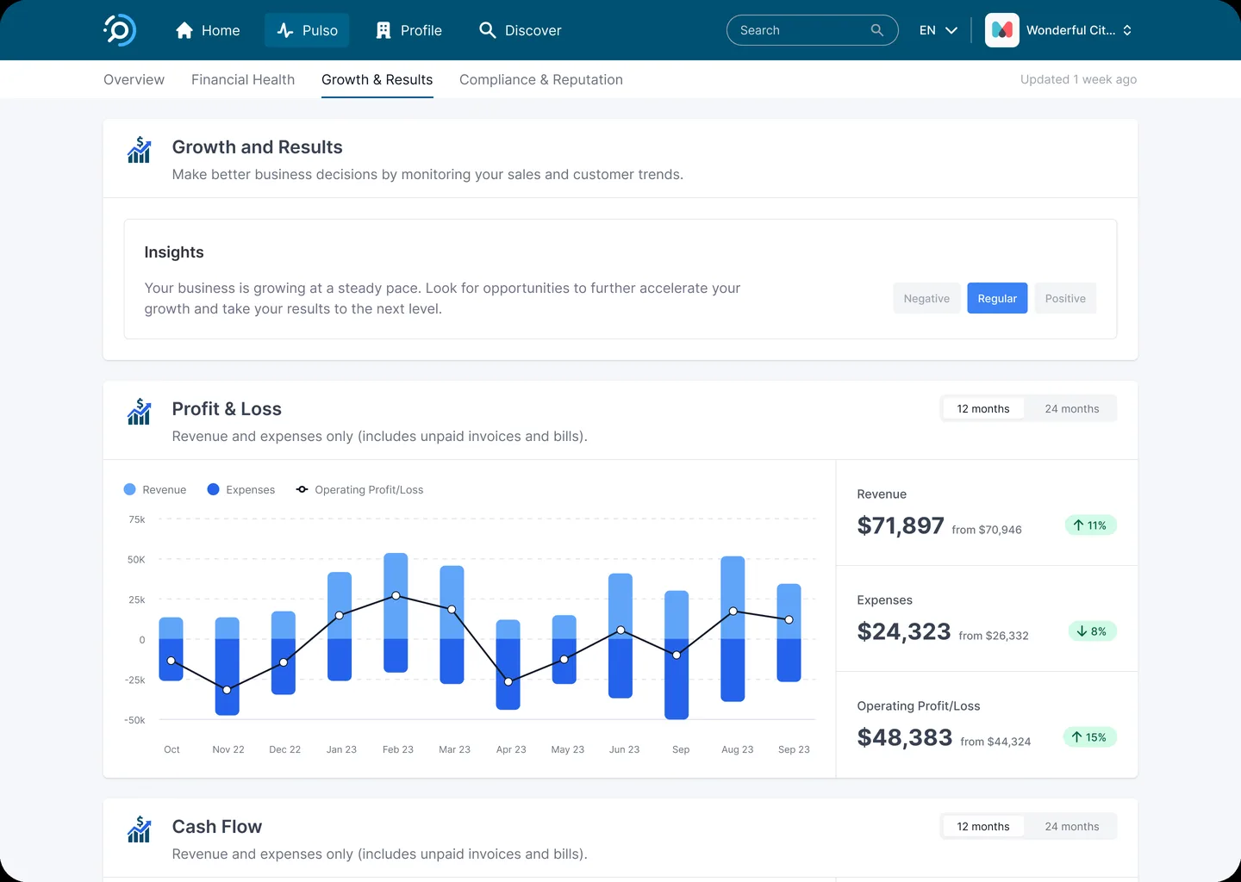
Task: Click the Operating Profit/Loss 15% badge
Action: 1089,737
